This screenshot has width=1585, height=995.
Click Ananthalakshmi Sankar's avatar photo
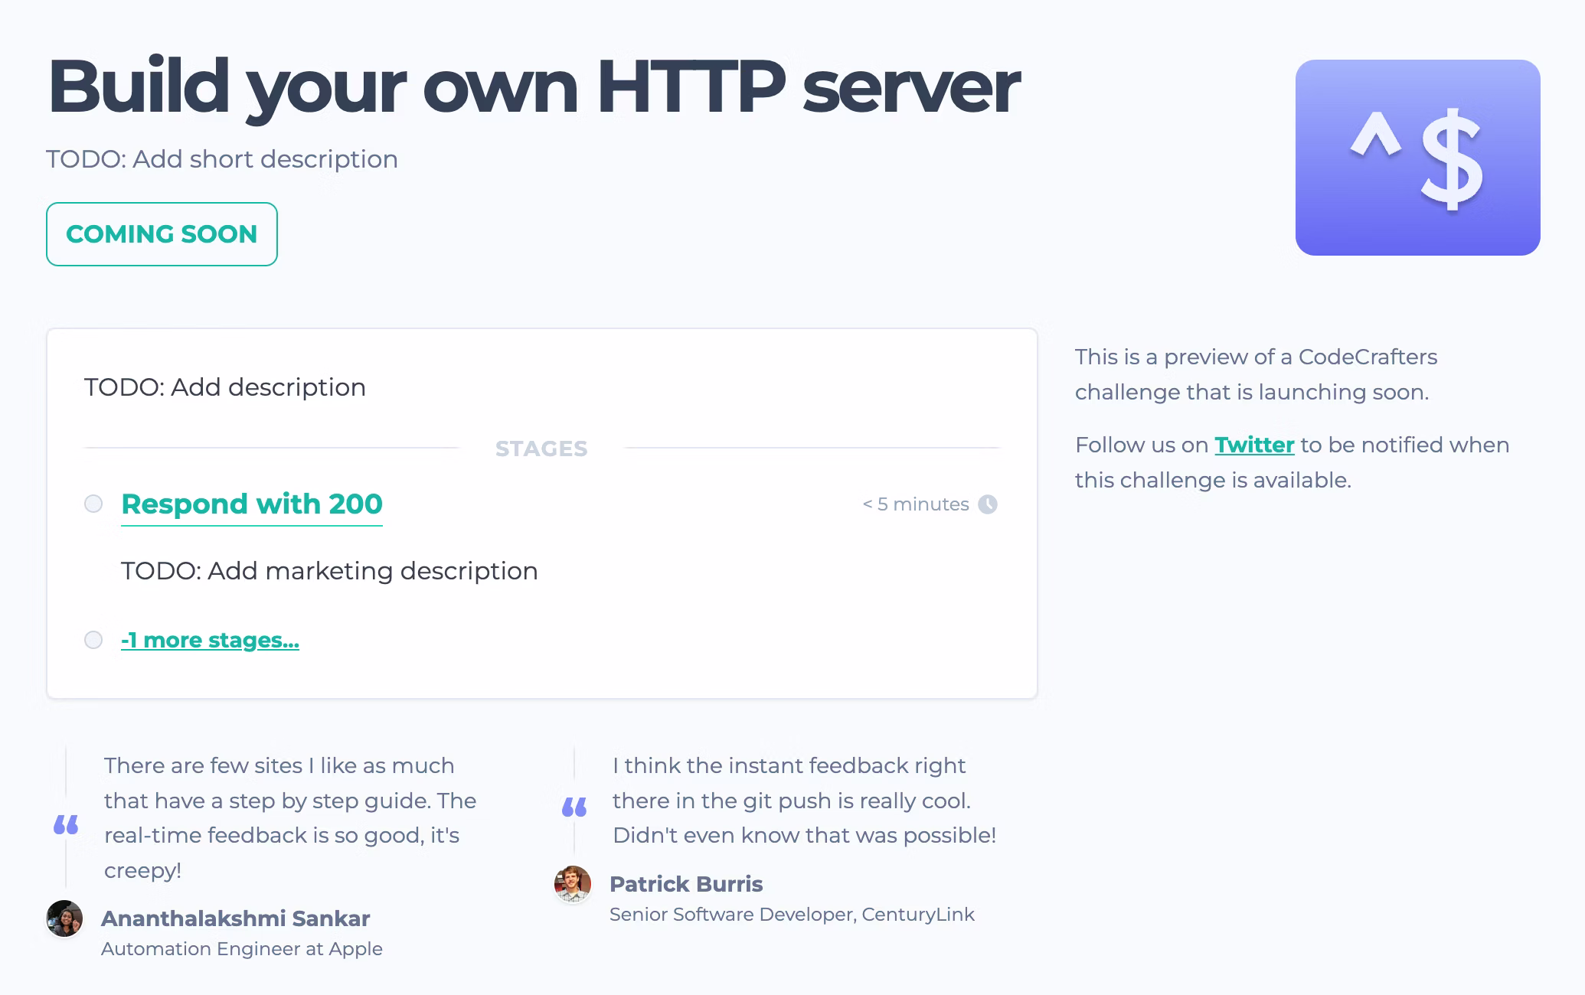click(x=64, y=918)
